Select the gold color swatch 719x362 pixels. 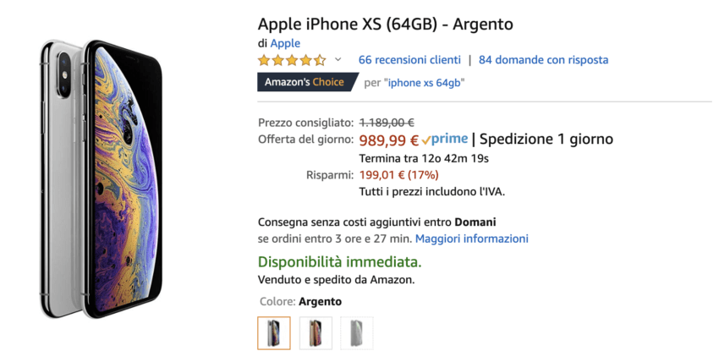pos(315,332)
